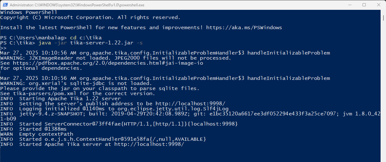Click the '>>' continuation prompt
386x162 pixels.
[3, 48]
